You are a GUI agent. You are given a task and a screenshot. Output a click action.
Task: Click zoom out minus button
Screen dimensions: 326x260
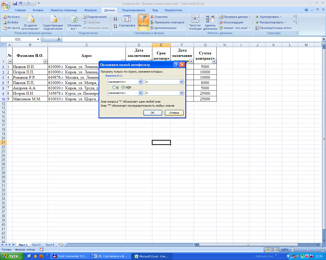tap(293, 250)
